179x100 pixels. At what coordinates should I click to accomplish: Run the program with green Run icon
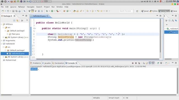[x=52, y=11]
